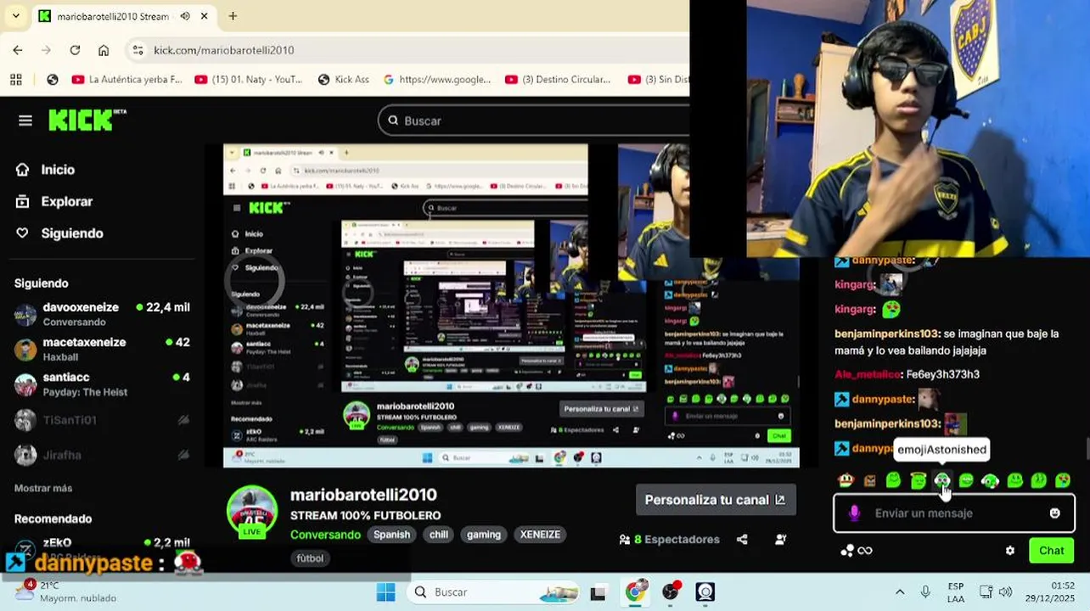Open OBS Studio from the taskbar
The width and height of the screenshot is (1090, 611).
[x=671, y=592]
